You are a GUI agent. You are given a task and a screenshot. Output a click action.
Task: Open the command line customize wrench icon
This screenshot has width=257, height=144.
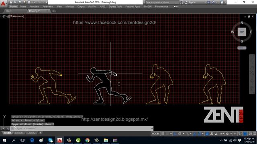pyautogui.click(x=8, y=128)
